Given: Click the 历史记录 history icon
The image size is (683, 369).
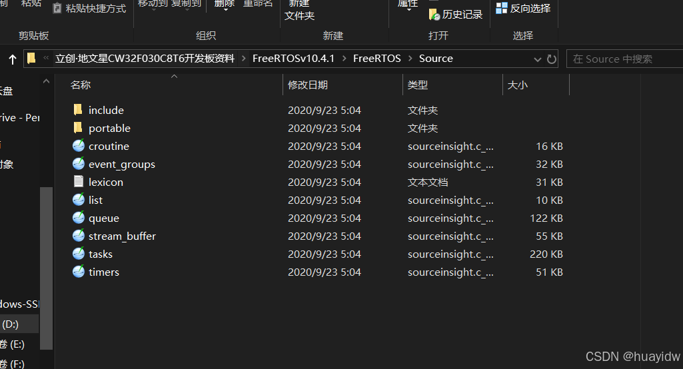Looking at the screenshot, I should (x=434, y=15).
